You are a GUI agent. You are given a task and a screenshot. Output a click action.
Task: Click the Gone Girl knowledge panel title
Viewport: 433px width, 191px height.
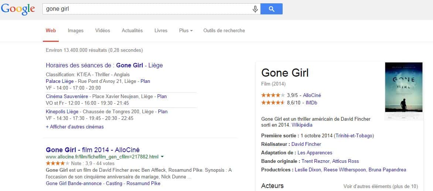285,73
